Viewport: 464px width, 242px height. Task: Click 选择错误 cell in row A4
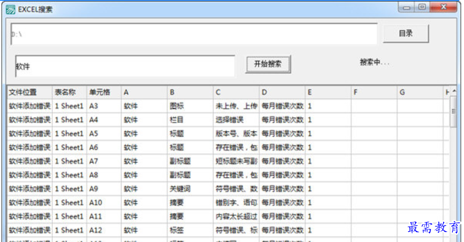(236, 120)
